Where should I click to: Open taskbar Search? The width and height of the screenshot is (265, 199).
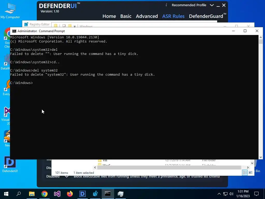pyautogui.click(x=19, y=194)
